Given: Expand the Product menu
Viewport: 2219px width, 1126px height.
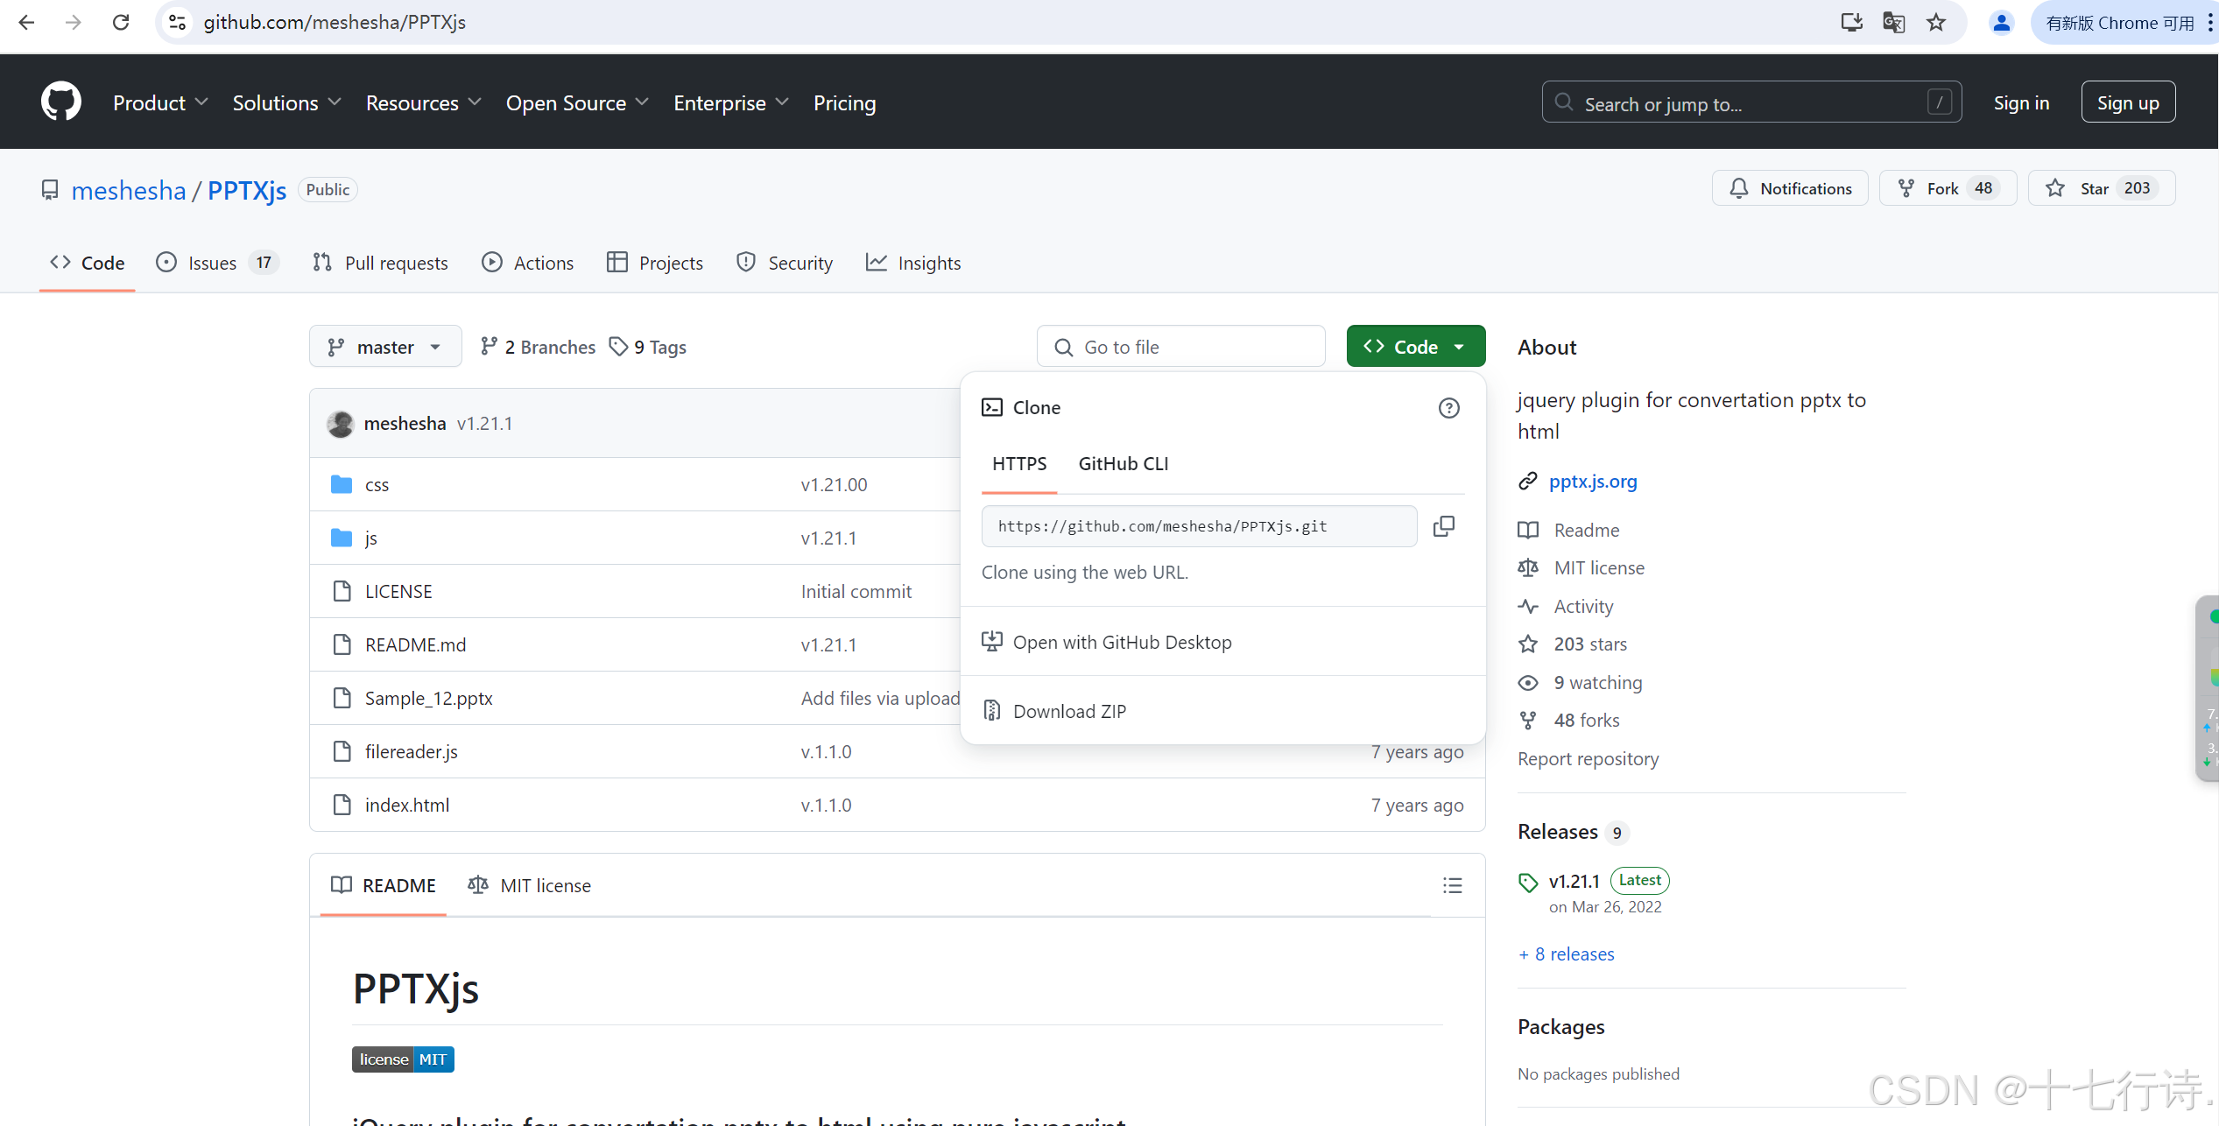Looking at the screenshot, I should click(x=160, y=102).
